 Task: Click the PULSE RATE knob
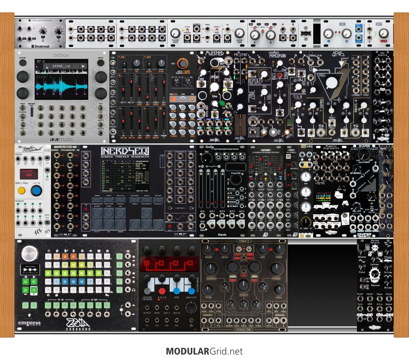point(175,33)
